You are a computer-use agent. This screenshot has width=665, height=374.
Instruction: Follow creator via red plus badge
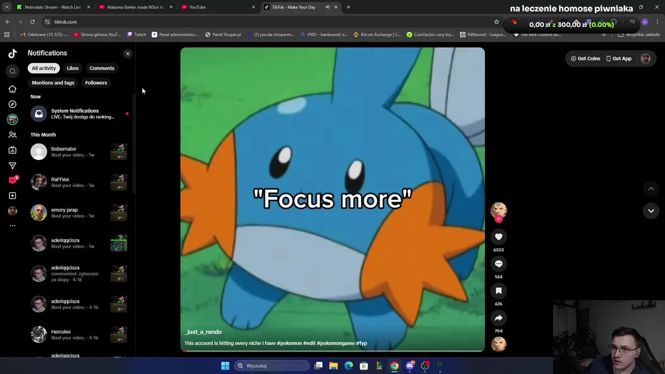pyautogui.click(x=499, y=219)
